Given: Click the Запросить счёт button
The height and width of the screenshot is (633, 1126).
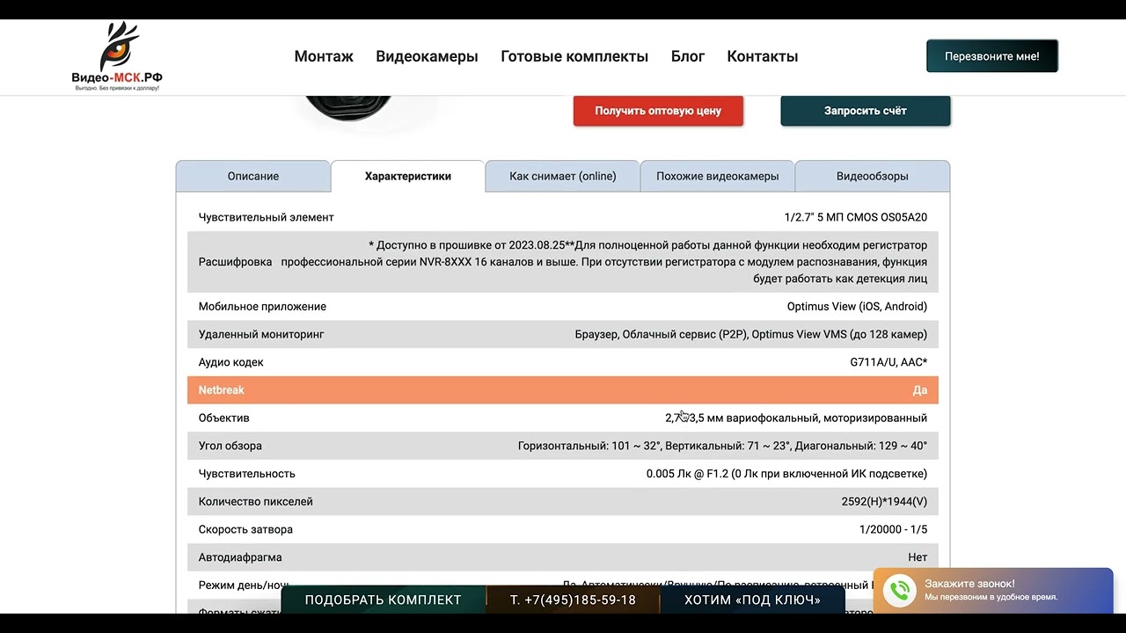Looking at the screenshot, I should 866,111.
